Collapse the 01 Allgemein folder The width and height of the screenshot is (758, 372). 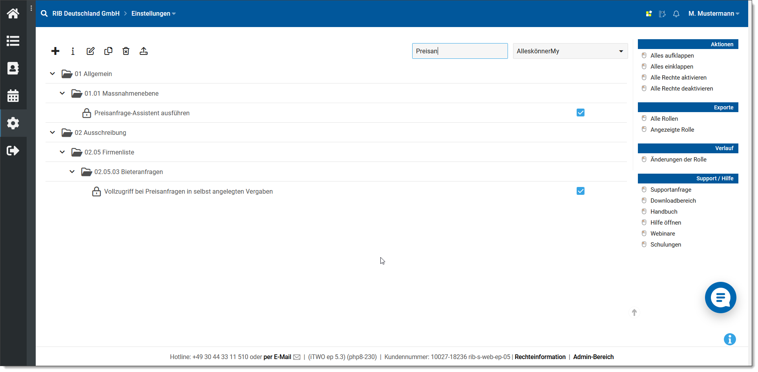pos(53,74)
